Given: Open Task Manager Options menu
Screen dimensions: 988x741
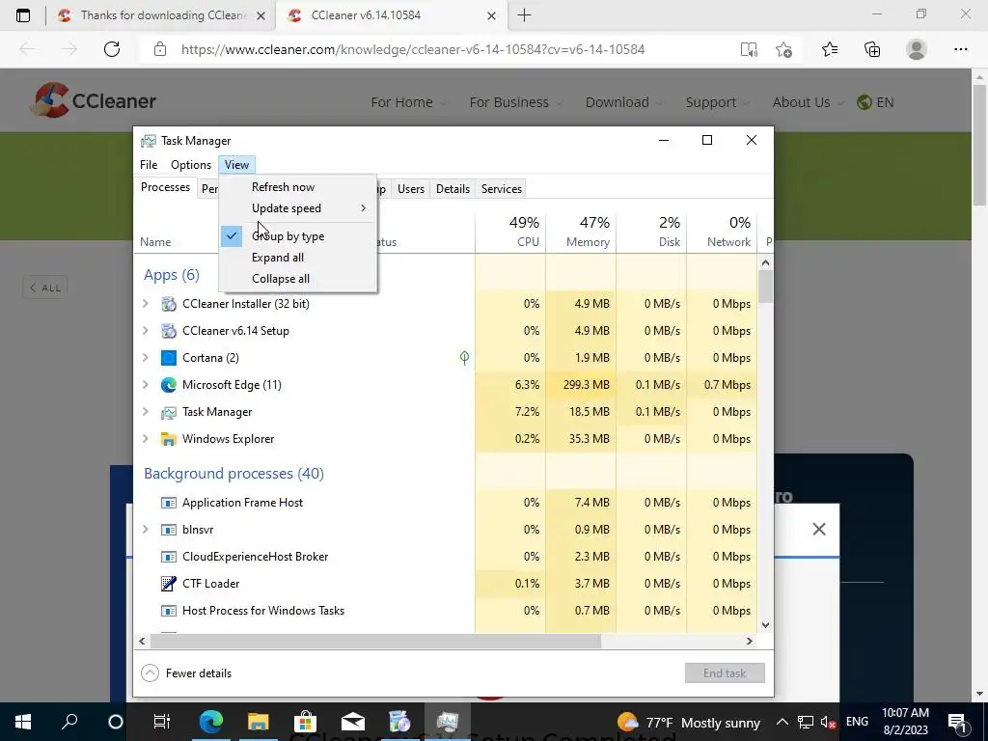Looking at the screenshot, I should tap(191, 165).
